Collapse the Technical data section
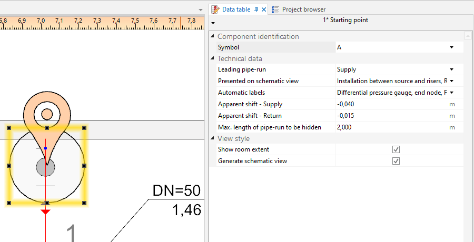Image resolution: width=474 pixels, height=242 pixels. [x=213, y=58]
